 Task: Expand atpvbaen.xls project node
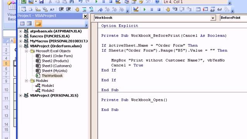tap(20, 31)
